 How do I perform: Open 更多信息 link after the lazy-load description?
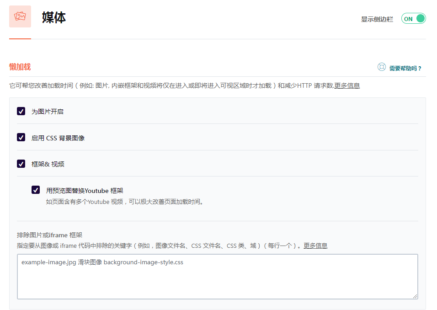coord(346,86)
